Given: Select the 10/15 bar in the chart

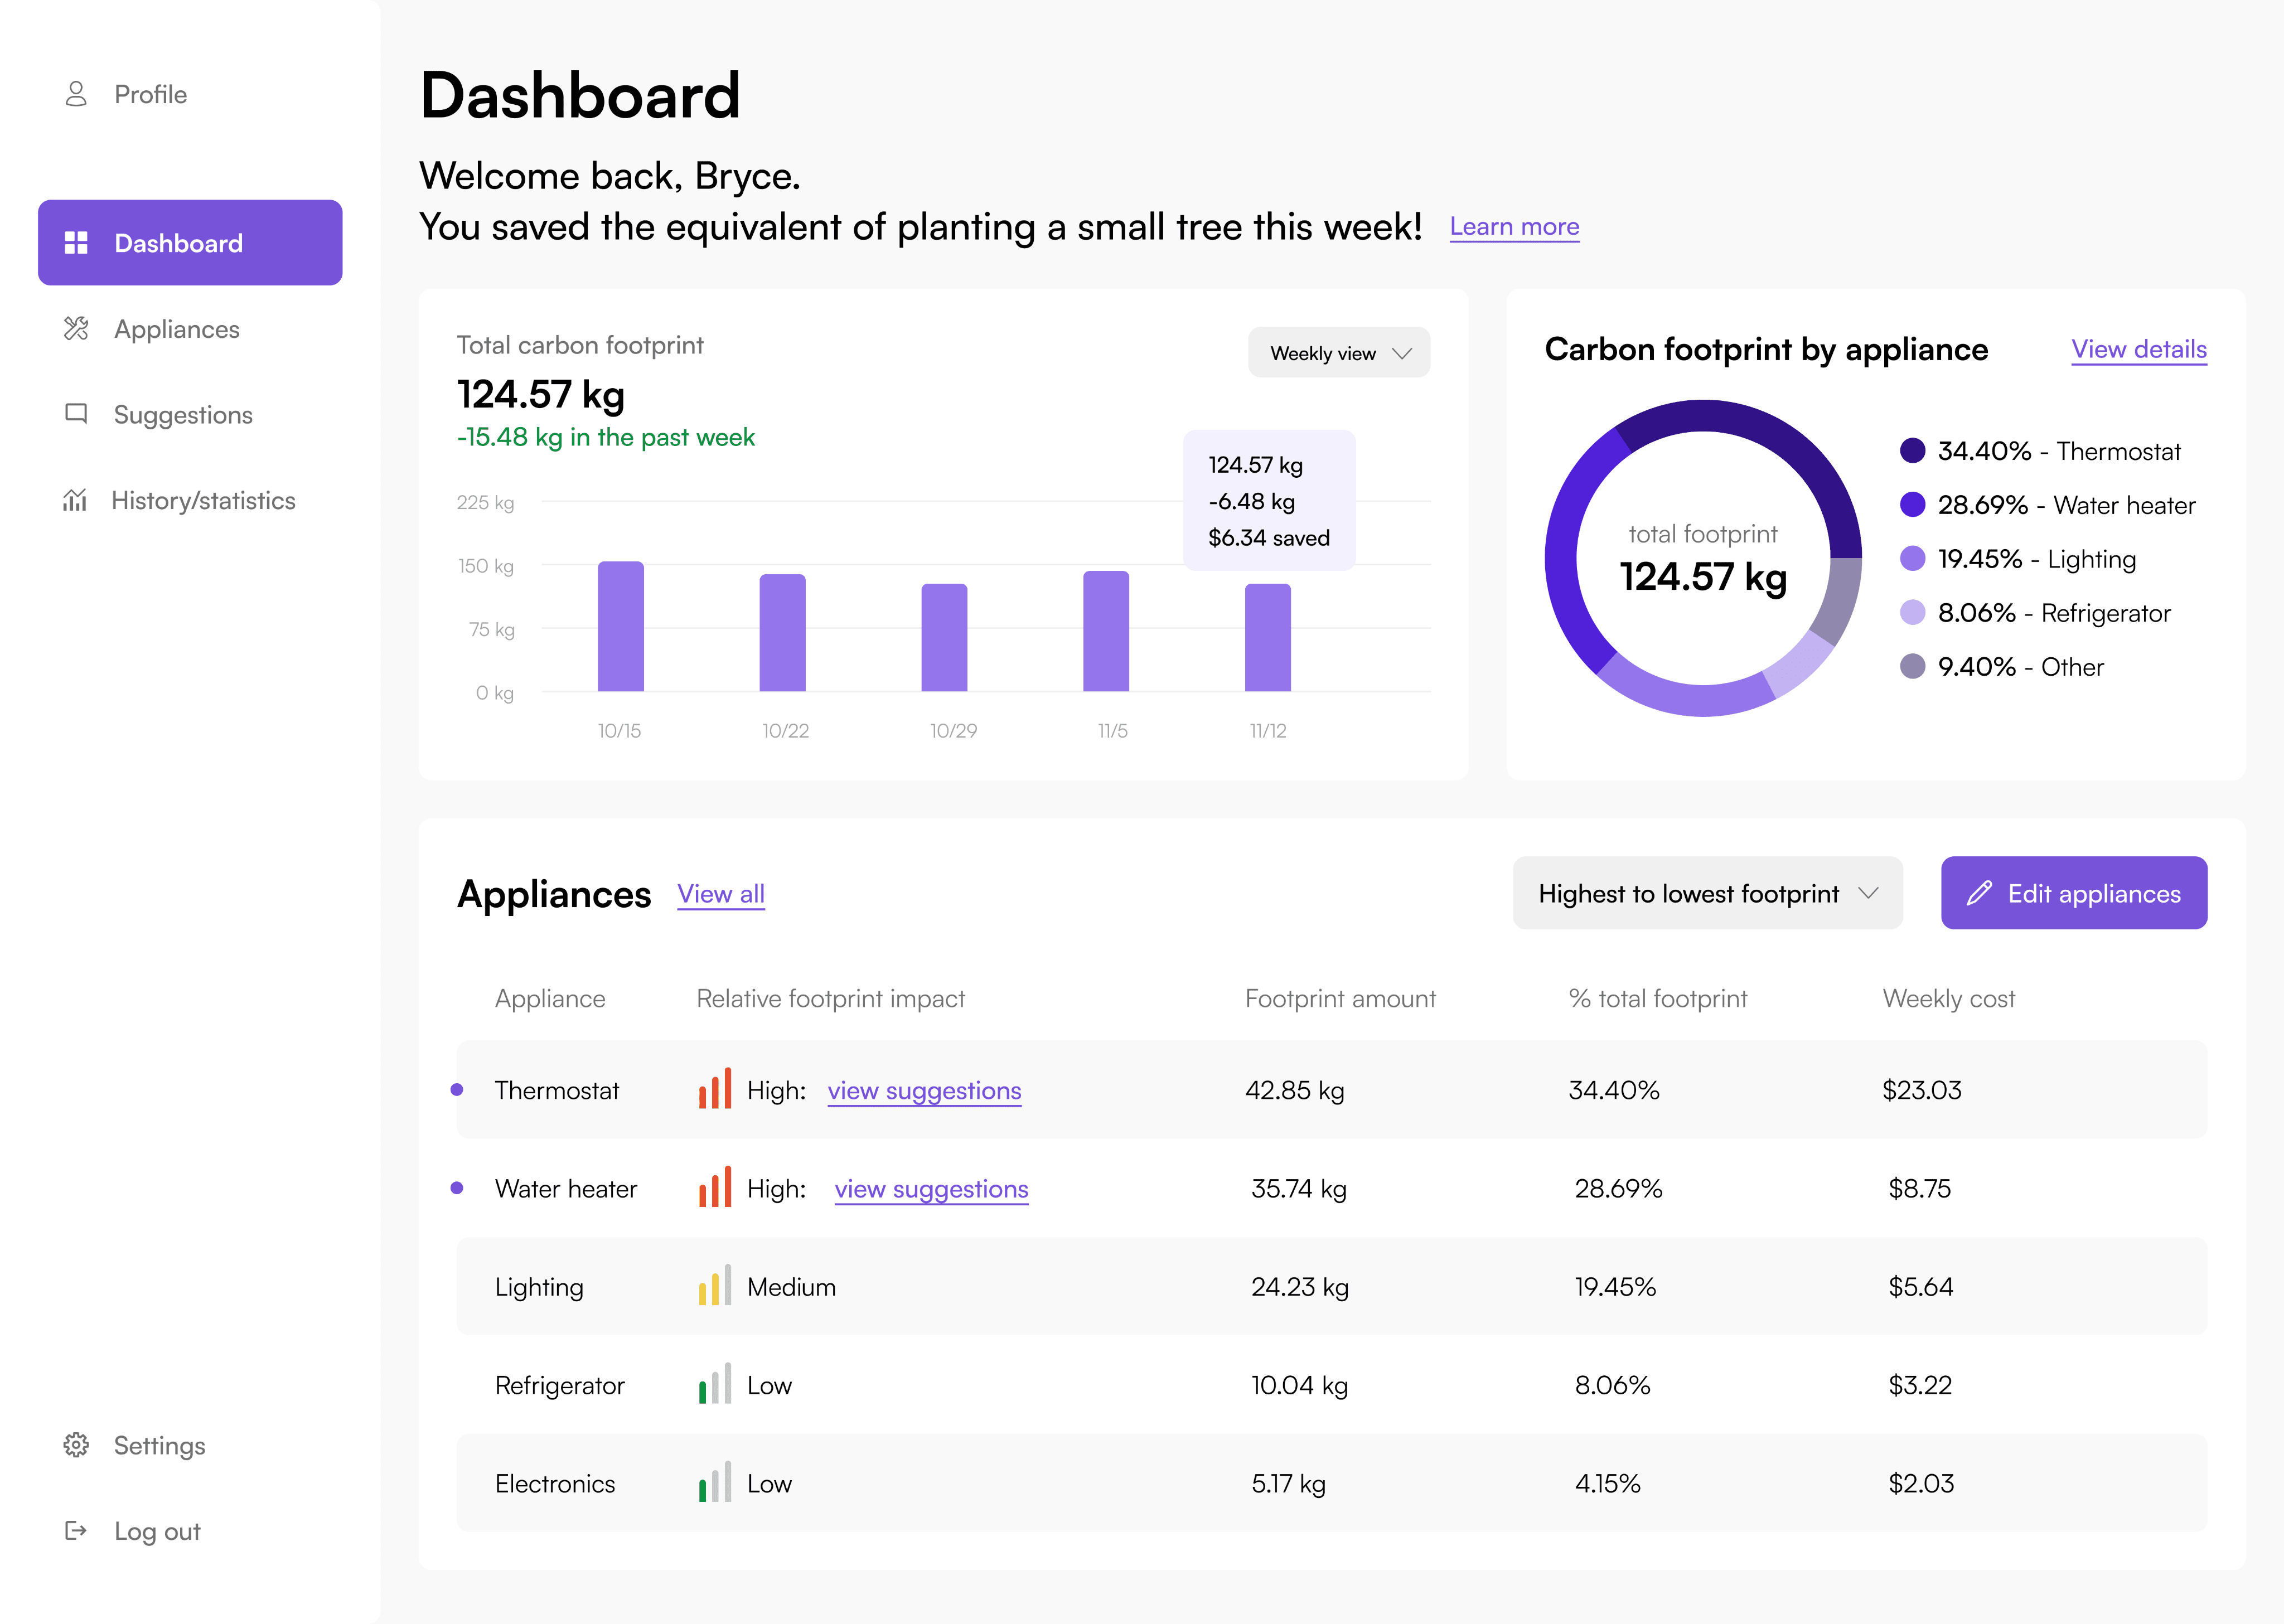Looking at the screenshot, I should (x=621, y=626).
